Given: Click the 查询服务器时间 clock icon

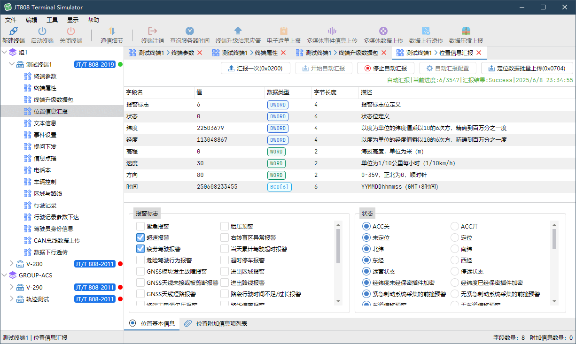Looking at the screenshot, I should (x=189, y=31).
